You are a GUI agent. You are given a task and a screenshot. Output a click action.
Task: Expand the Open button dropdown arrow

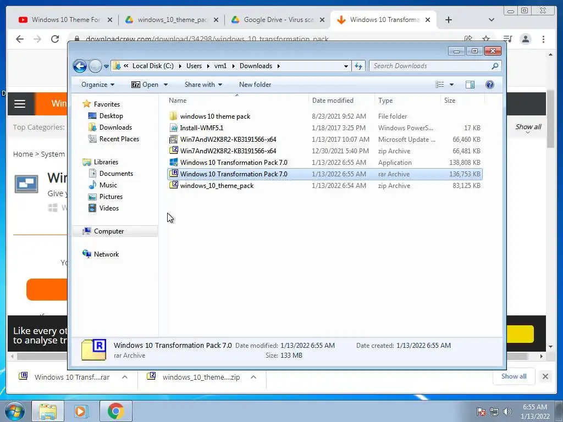coord(165,85)
